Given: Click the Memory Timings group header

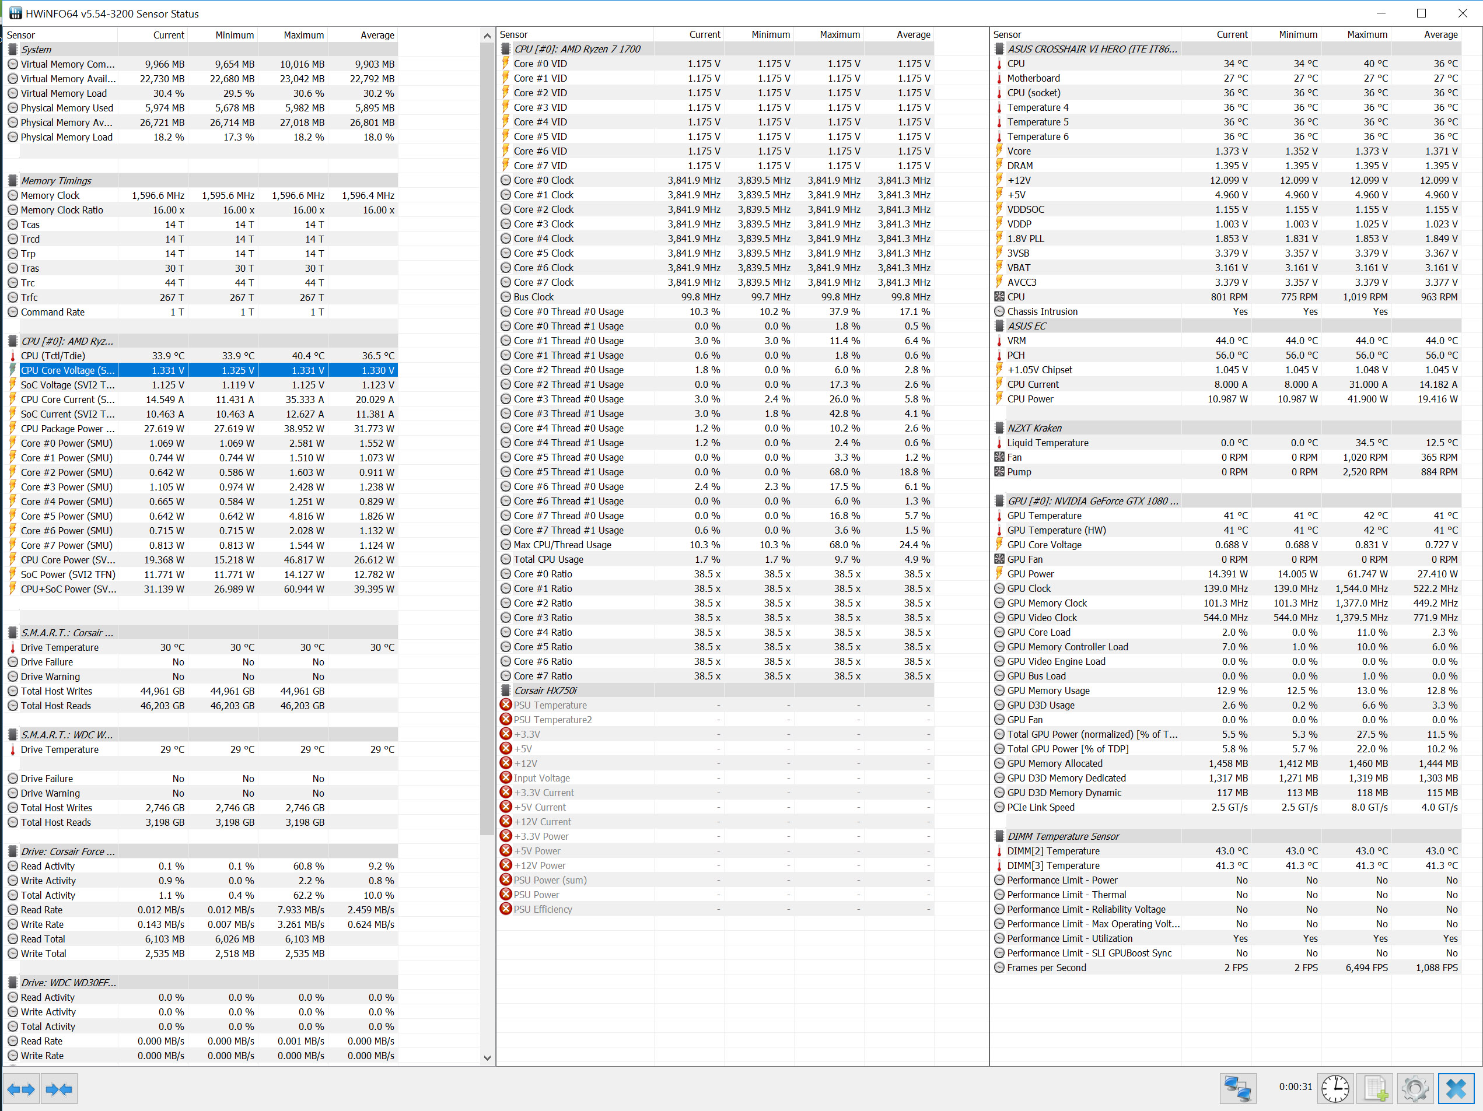Looking at the screenshot, I should point(55,181).
